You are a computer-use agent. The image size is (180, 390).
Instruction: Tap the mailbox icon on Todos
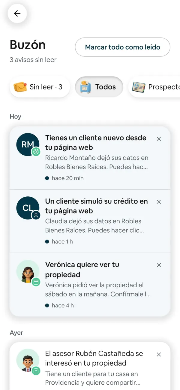85,87
